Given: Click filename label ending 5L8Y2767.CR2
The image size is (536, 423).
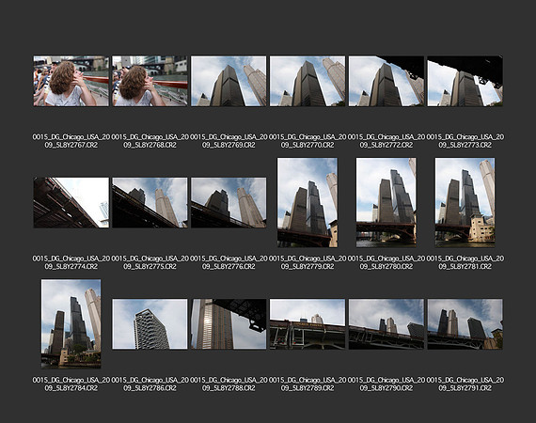Looking at the screenshot, I should (71, 141).
